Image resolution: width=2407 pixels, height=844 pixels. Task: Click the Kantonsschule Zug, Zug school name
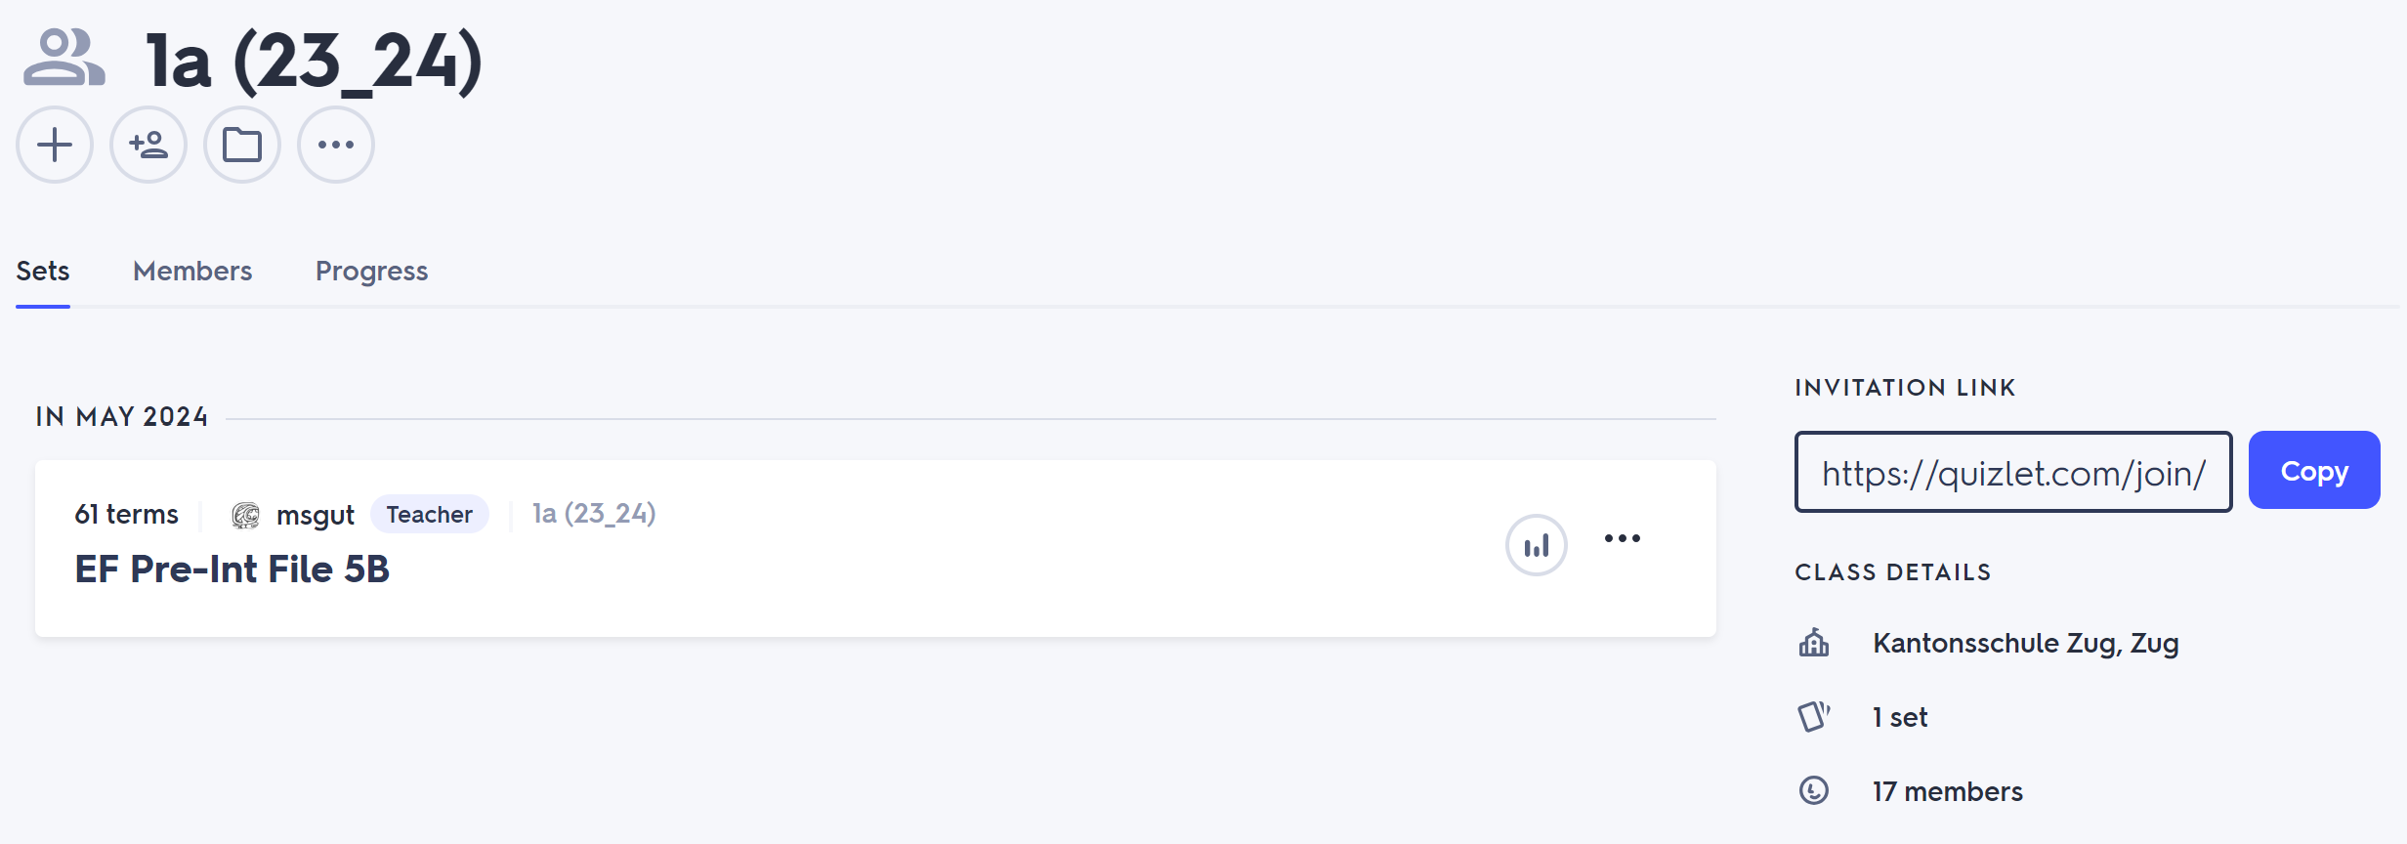2025,643
